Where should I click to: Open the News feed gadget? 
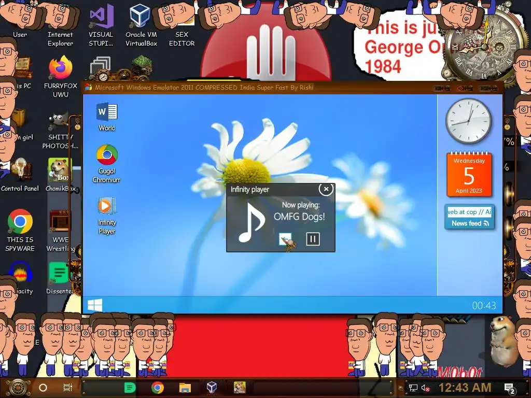(469, 217)
